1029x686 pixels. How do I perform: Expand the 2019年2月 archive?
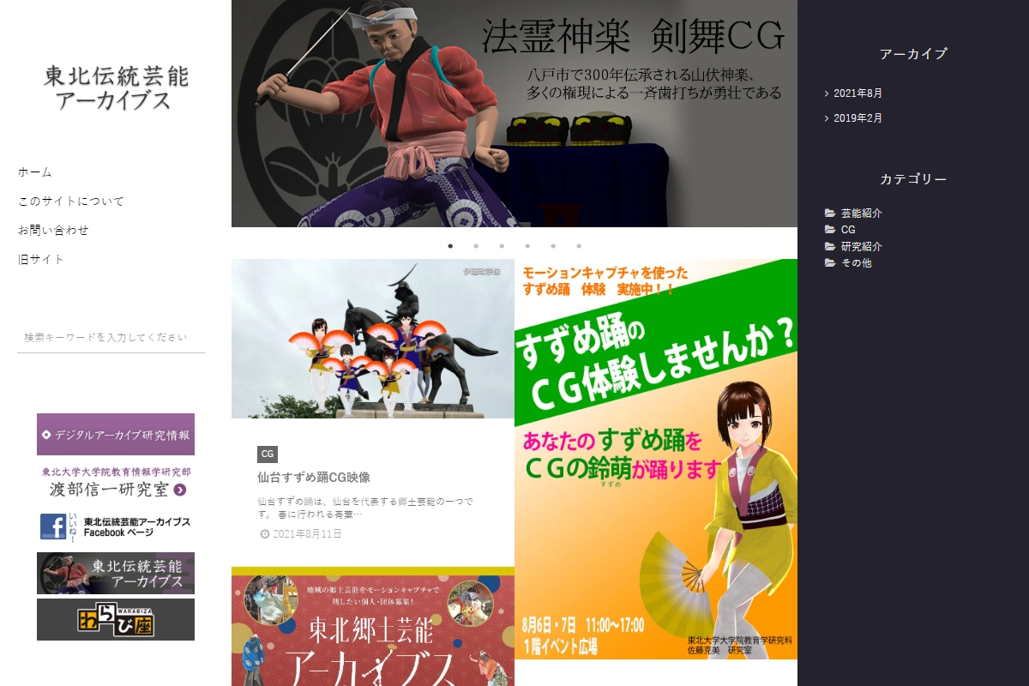(857, 118)
